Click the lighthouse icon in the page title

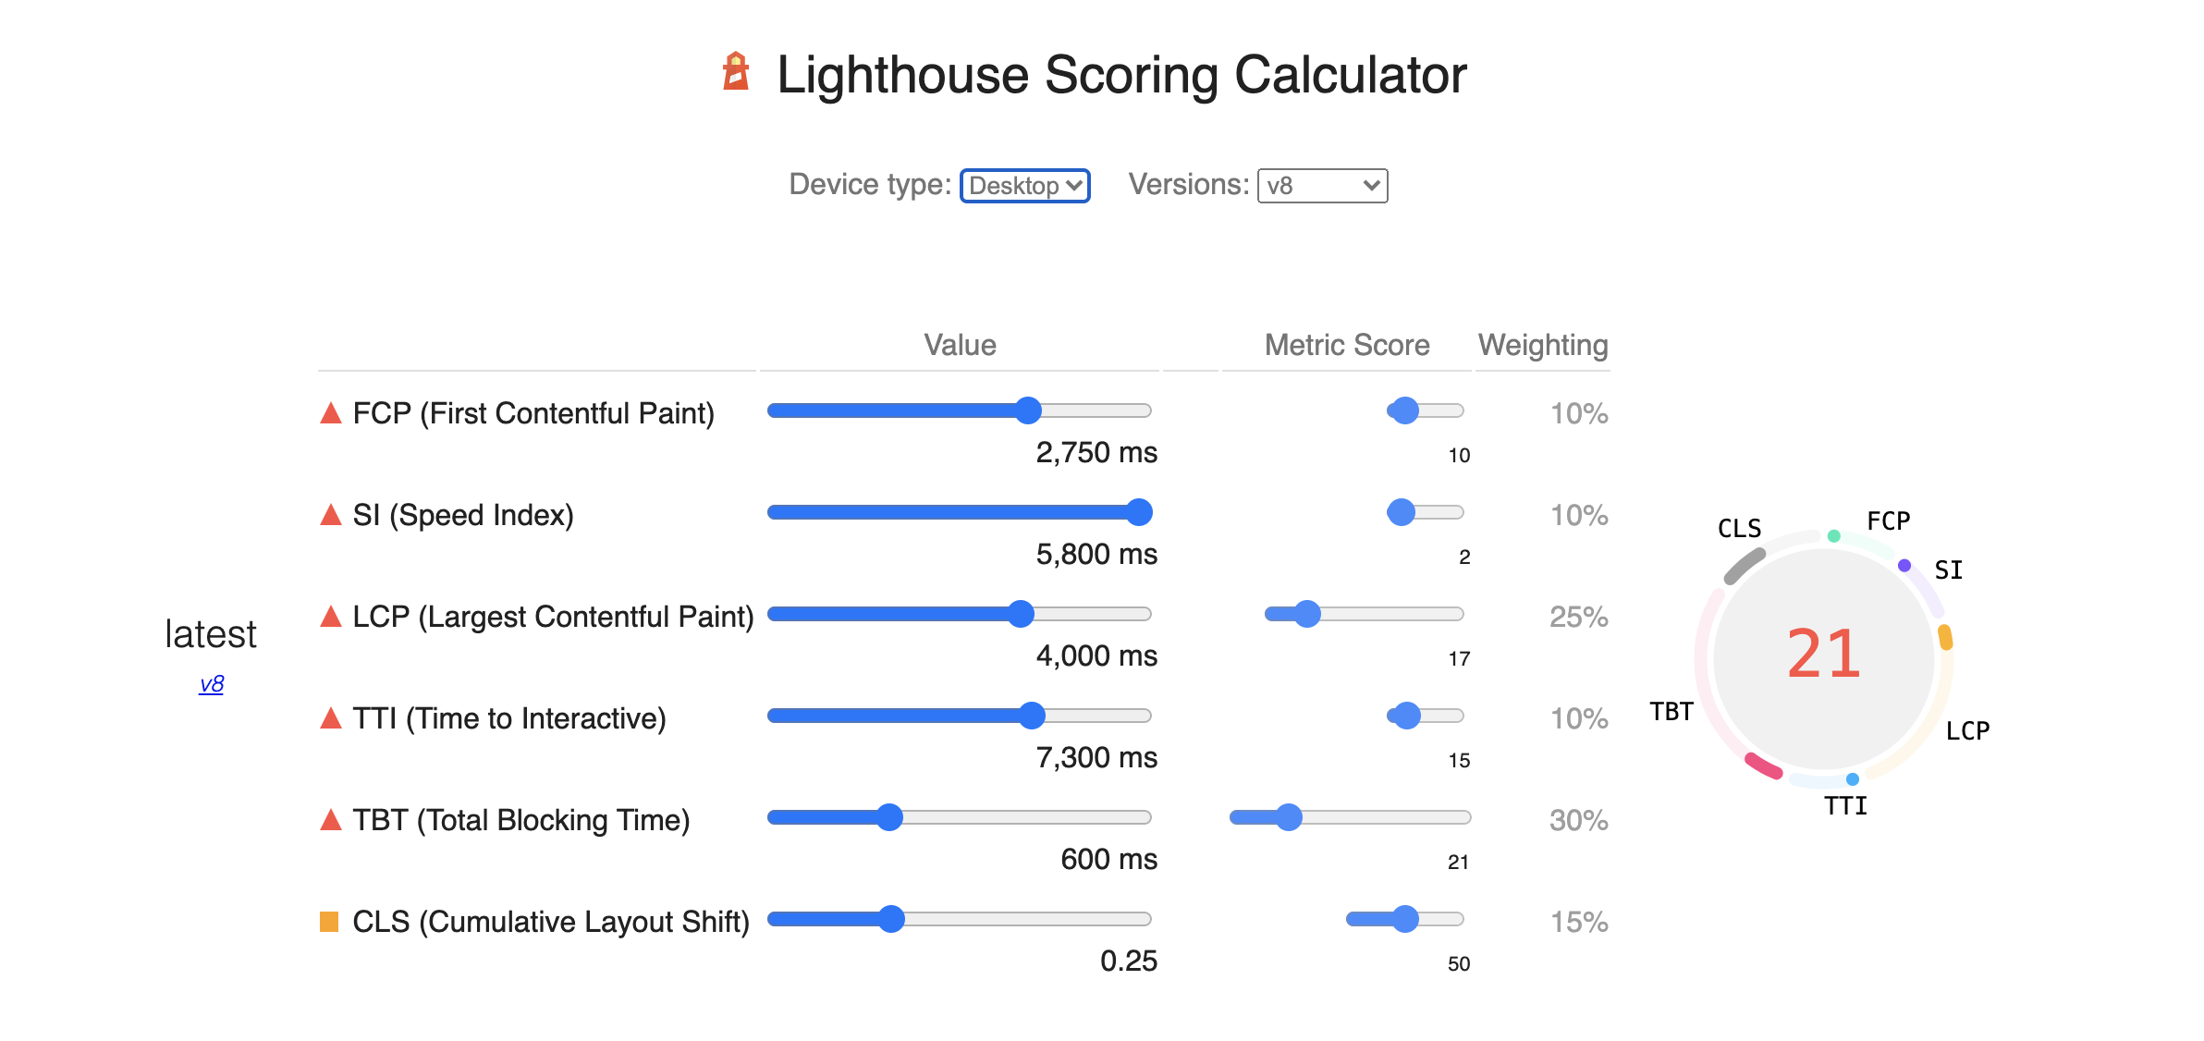[735, 72]
